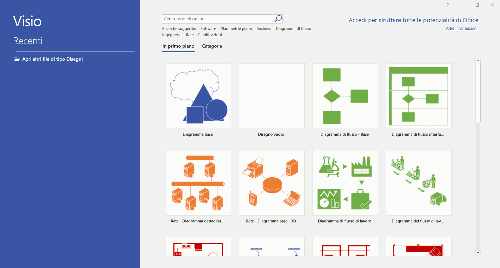Choose Rete - Diagramma dettagliato template

[198, 183]
